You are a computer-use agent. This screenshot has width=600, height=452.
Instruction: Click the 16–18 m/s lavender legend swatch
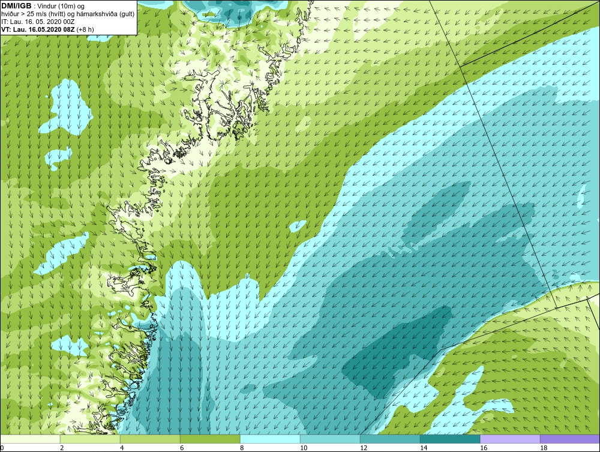pyautogui.click(x=510, y=439)
